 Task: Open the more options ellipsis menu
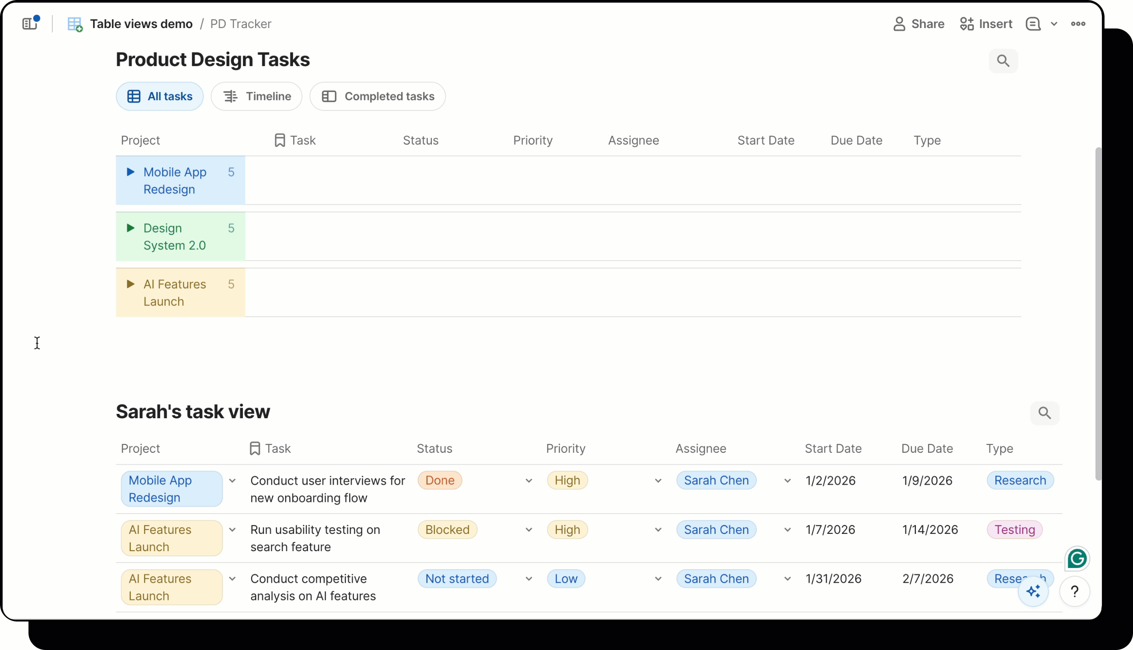click(x=1079, y=24)
